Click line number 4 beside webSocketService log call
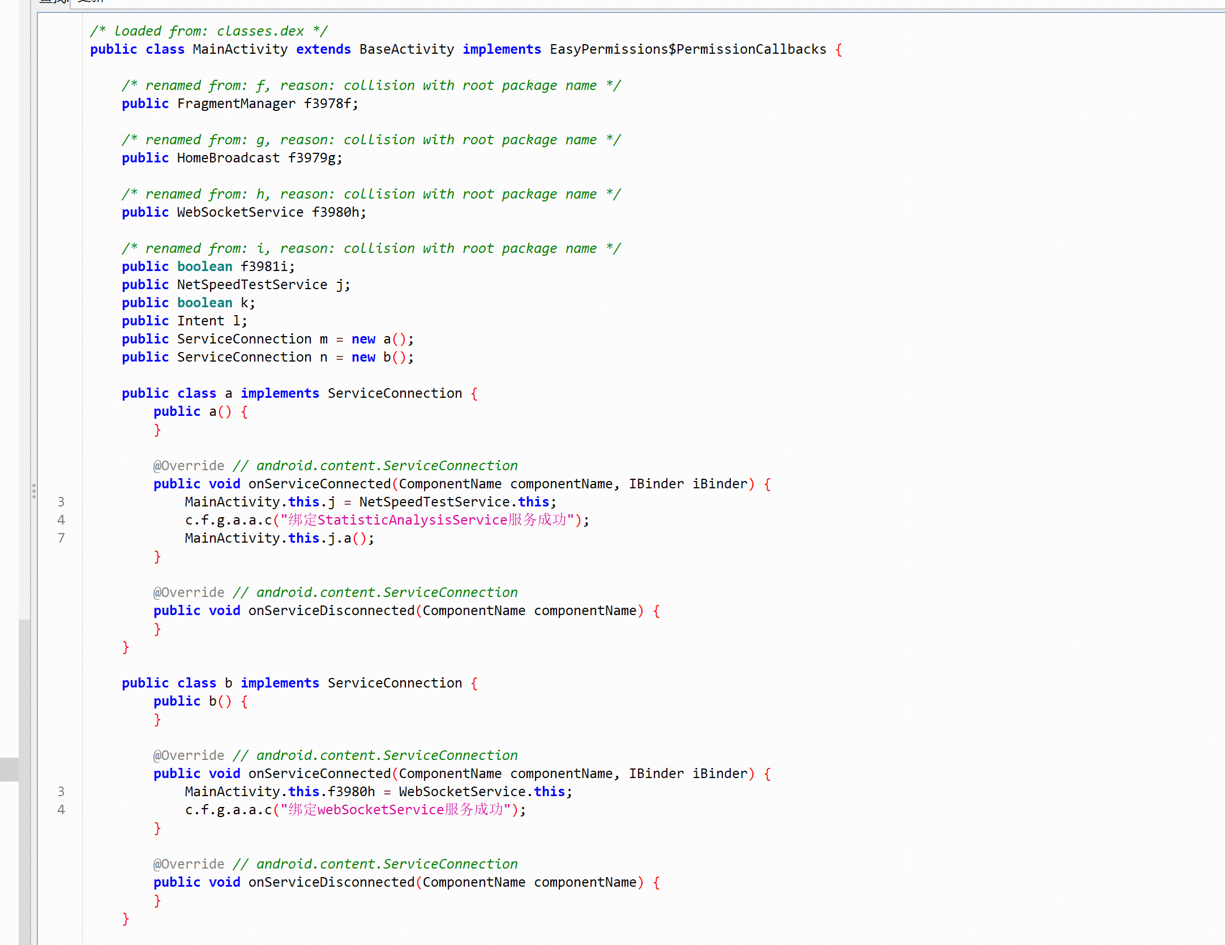The width and height of the screenshot is (1225, 945). [61, 810]
